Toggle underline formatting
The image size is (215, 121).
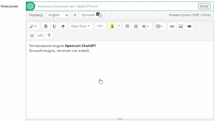(54, 26)
